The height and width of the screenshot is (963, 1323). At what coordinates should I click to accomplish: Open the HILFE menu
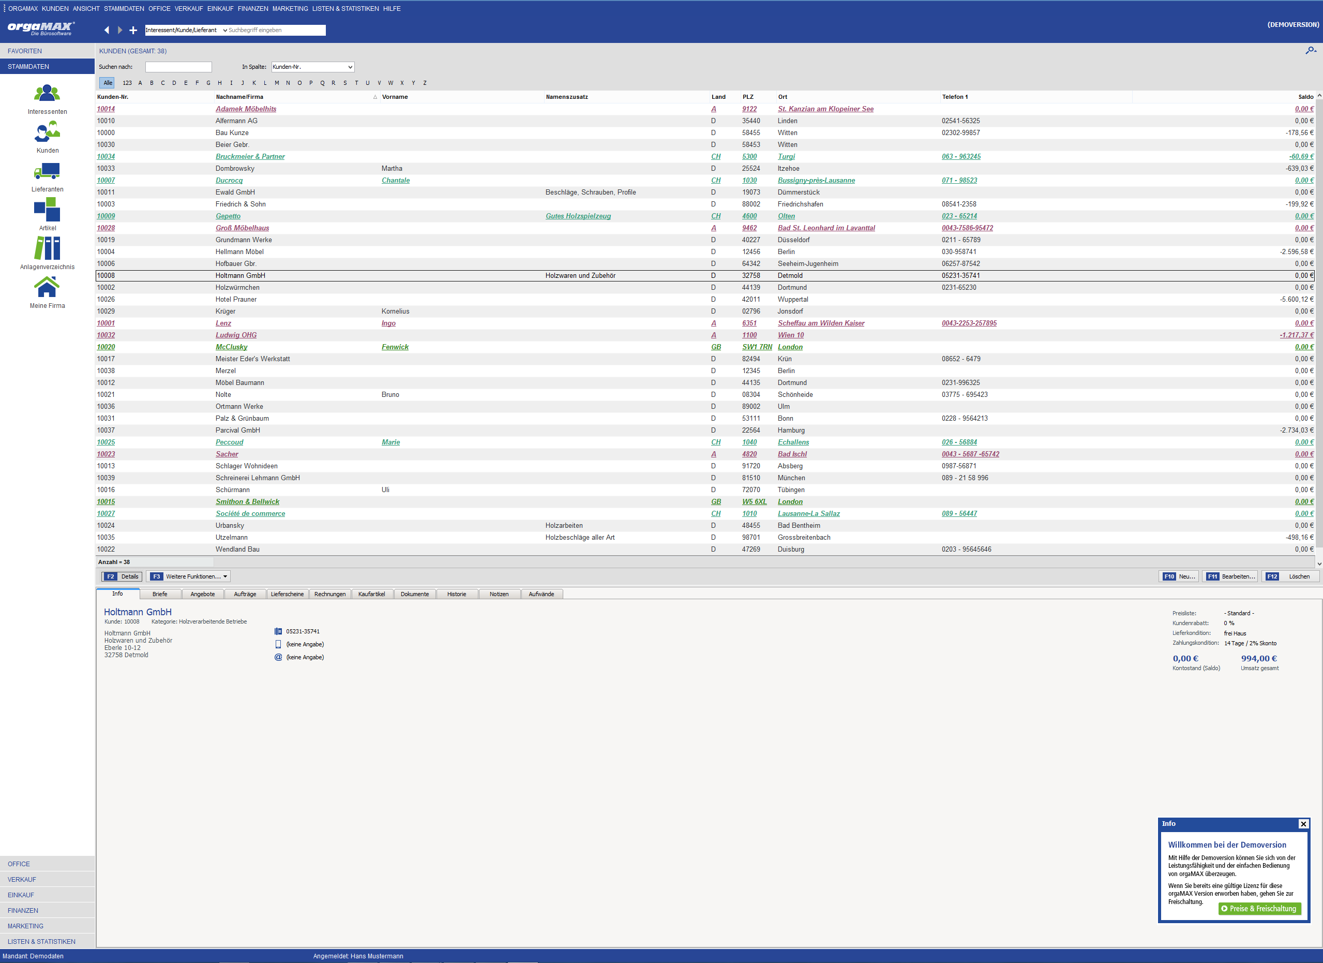(392, 9)
